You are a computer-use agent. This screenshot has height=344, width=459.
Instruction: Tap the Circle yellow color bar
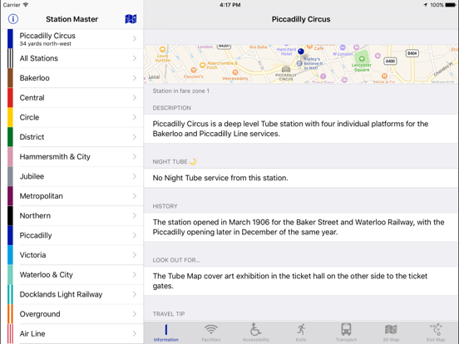(x=10, y=117)
